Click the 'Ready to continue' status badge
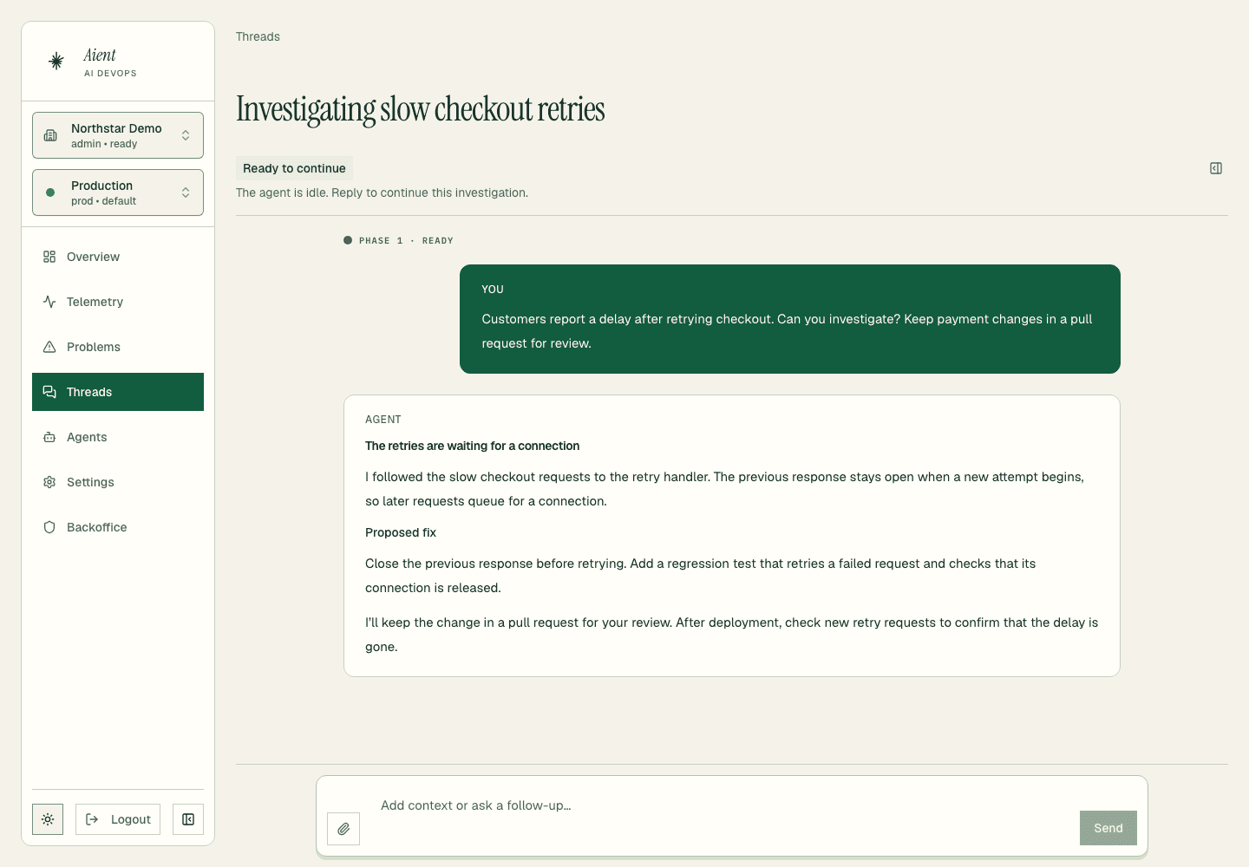Viewport: 1249px width, 867px height. [294, 168]
